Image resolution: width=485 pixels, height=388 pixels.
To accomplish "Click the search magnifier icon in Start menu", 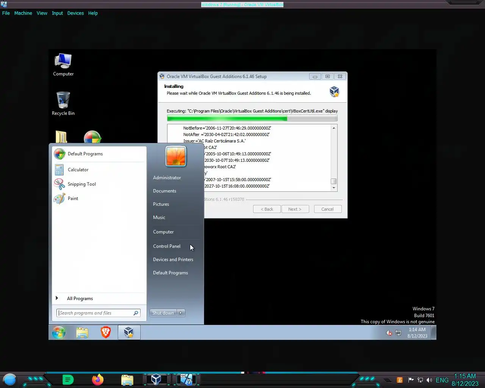I will [x=136, y=313].
